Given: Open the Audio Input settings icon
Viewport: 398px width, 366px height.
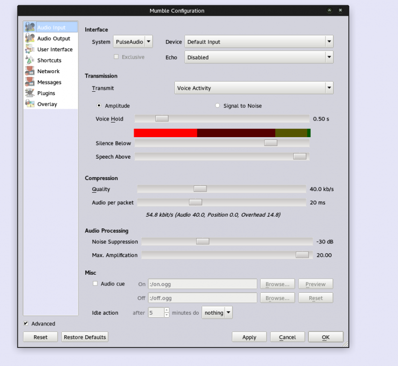Looking at the screenshot, I should [29, 28].
